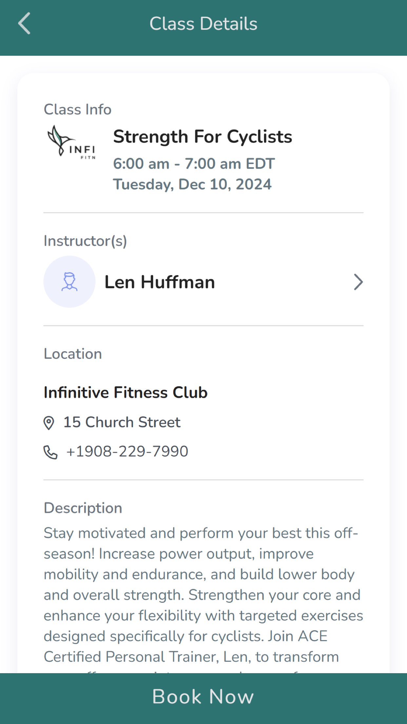Tap the instructor avatar icon
The width and height of the screenshot is (407, 724).
point(69,282)
